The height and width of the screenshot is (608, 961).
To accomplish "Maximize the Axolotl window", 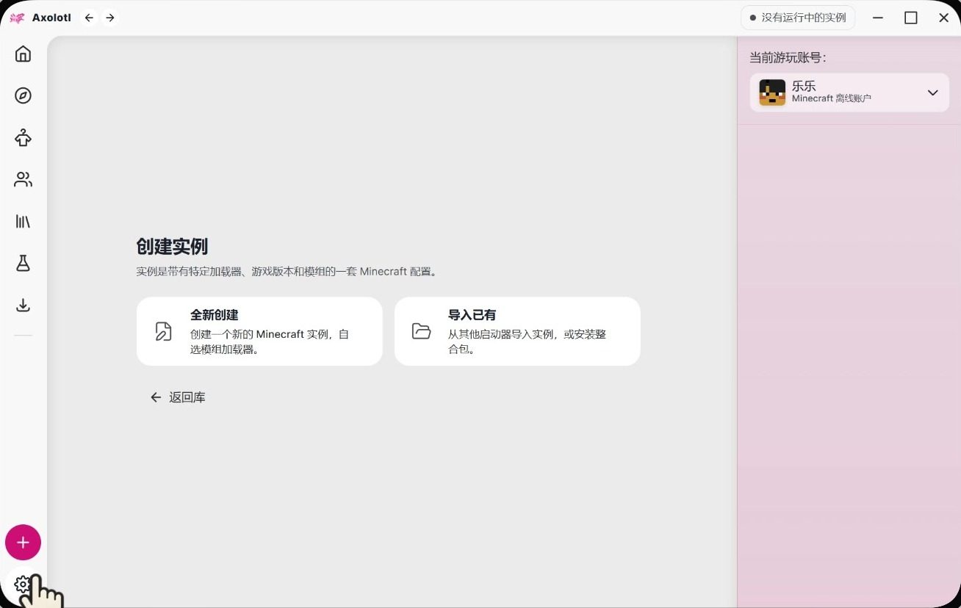I will [x=910, y=18].
